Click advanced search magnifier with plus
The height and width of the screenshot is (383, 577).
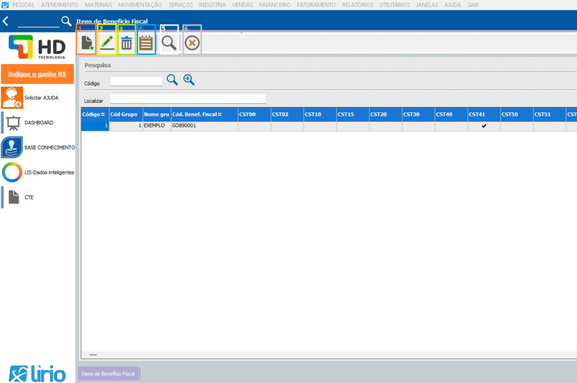point(189,80)
